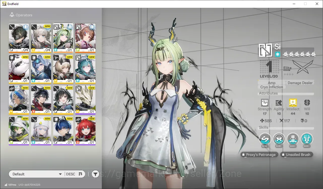Select the masked black-haired operator card
Screen dimensions: 323x189
coord(19,38)
